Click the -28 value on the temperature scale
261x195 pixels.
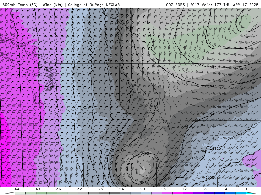click(99, 189)
